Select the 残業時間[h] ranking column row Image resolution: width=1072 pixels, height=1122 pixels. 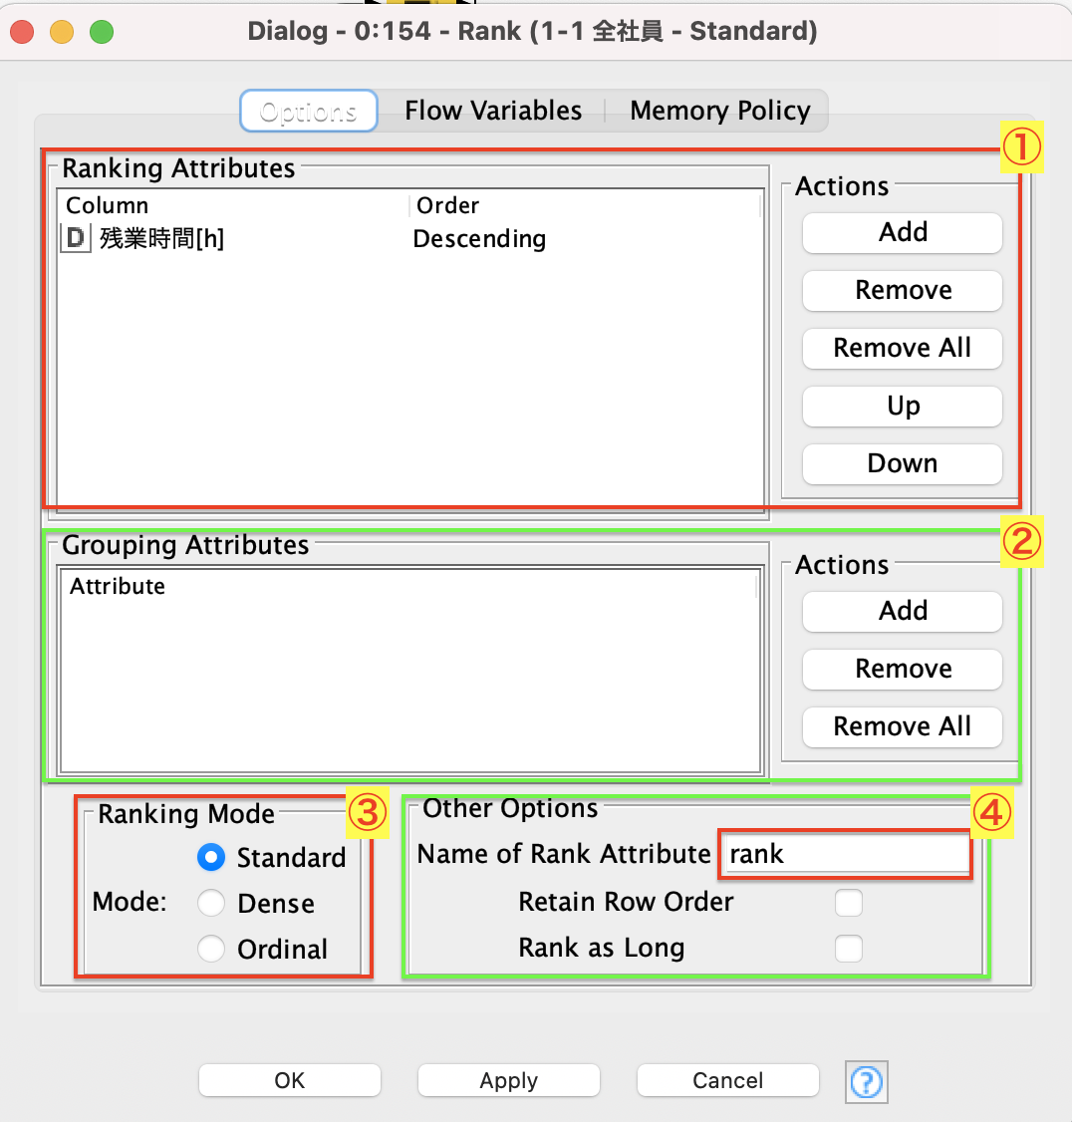pyautogui.click(x=409, y=238)
